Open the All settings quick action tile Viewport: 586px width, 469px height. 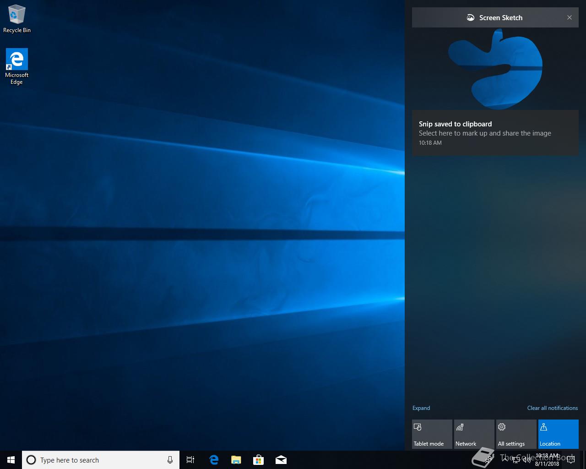click(516, 434)
